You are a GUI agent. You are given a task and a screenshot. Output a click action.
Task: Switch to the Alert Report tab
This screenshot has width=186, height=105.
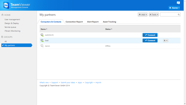(93, 22)
